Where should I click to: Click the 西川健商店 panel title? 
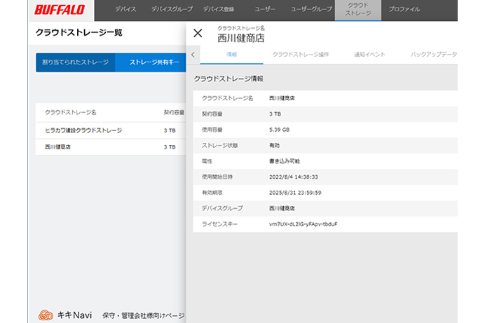(241, 38)
